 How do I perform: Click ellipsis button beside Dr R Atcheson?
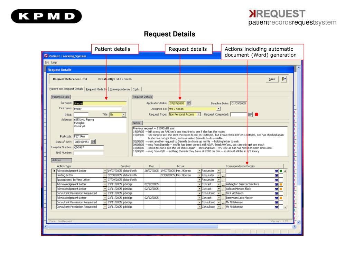pos(223,193)
